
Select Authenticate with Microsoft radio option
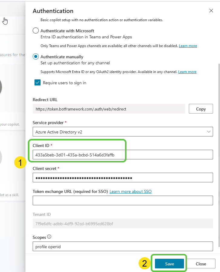[36, 31]
